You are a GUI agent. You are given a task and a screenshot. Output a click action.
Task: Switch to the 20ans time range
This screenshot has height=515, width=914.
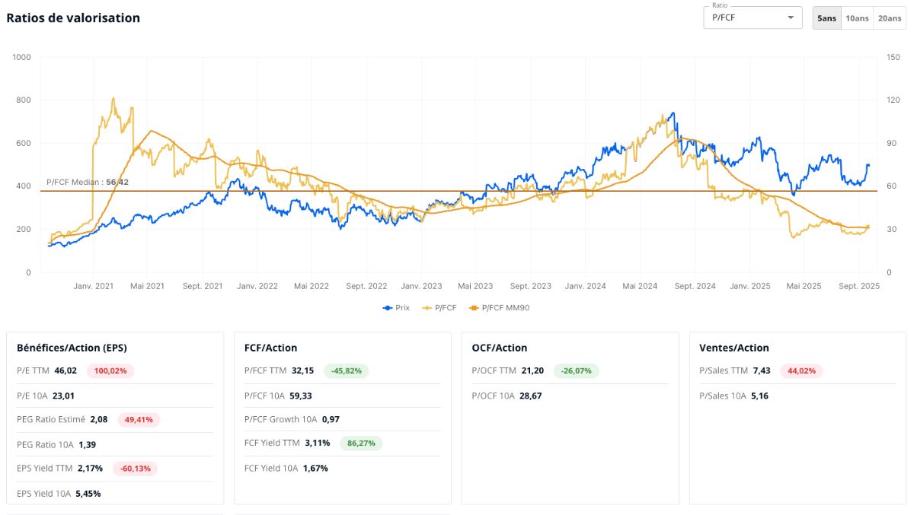tap(890, 18)
